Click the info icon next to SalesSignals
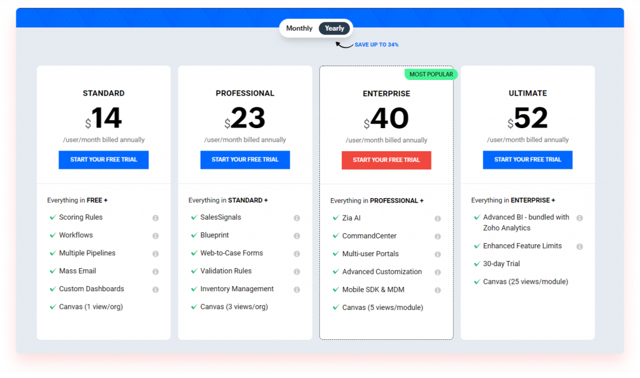 [297, 218]
